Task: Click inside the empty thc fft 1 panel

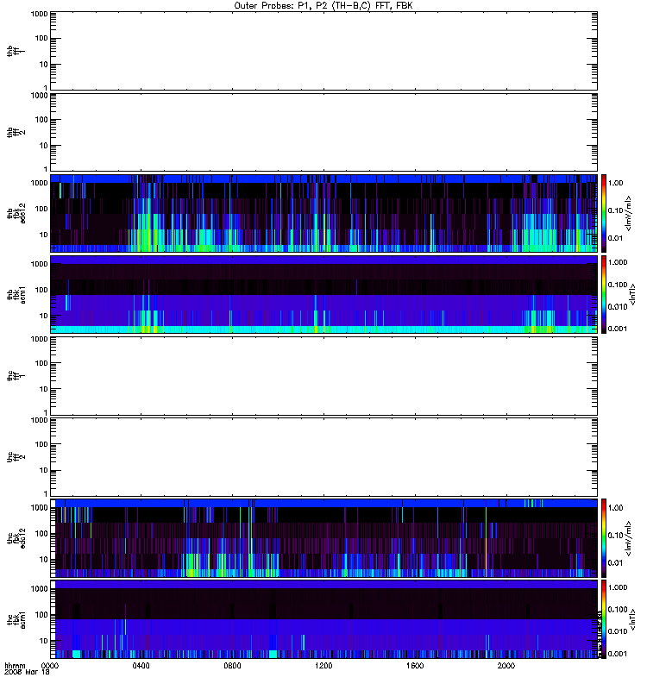Action: [x=323, y=376]
